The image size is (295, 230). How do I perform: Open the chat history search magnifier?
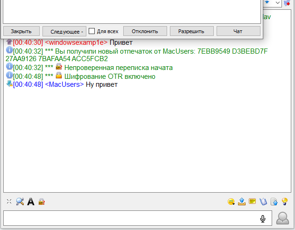pos(20,202)
